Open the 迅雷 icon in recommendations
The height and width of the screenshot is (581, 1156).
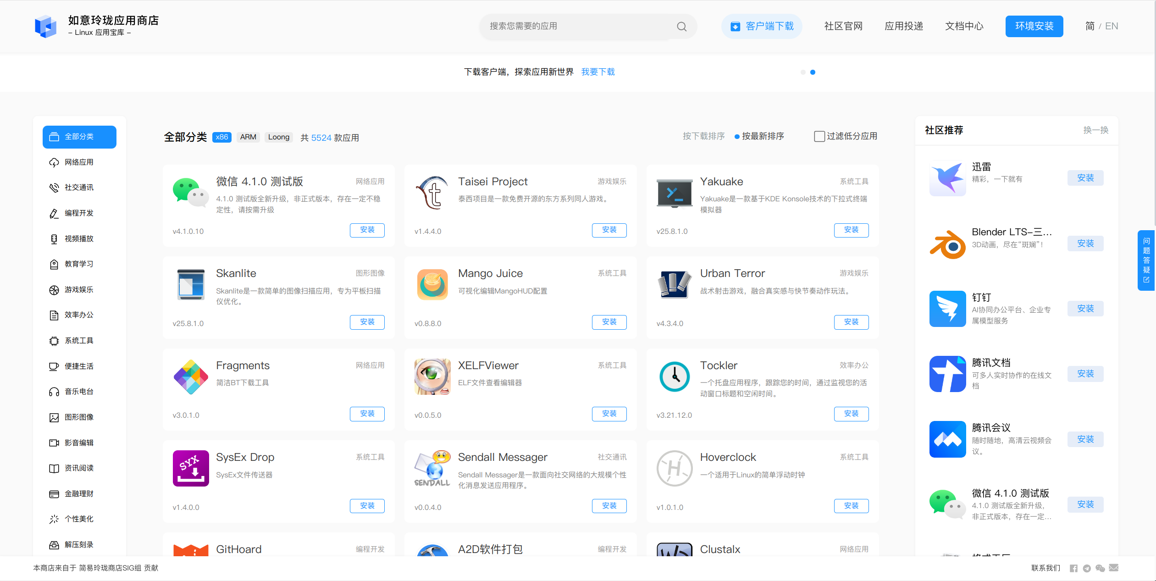[x=947, y=178]
